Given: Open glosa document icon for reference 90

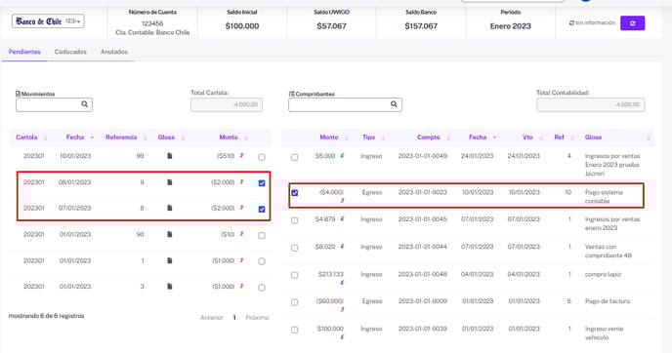Looking at the screenshot, I should (x=170, y=234).
